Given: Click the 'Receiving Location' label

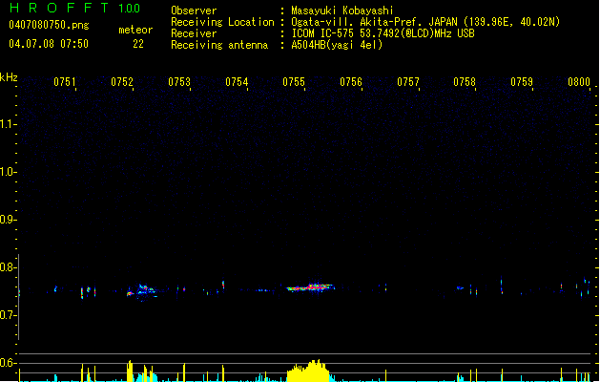Looking at the screenshot, I should (x=222, y=22).
